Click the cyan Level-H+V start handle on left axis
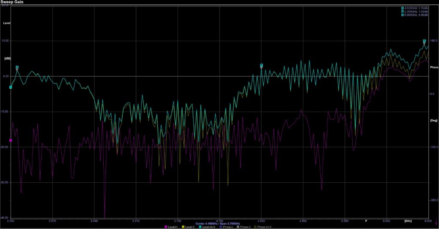 point(11,87)
